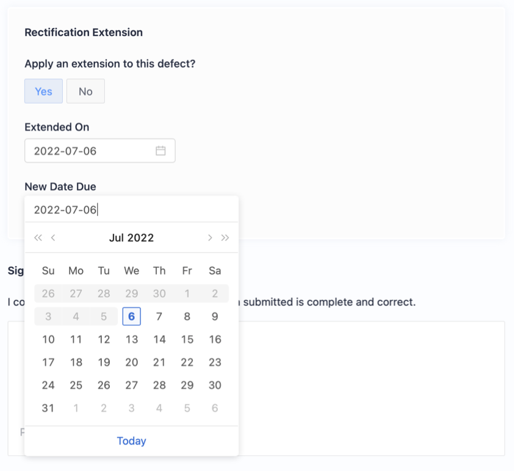The height and width of the screenshot is (471, 514).
Task: Select July 7 in the calendar
Action: (159, 317)
